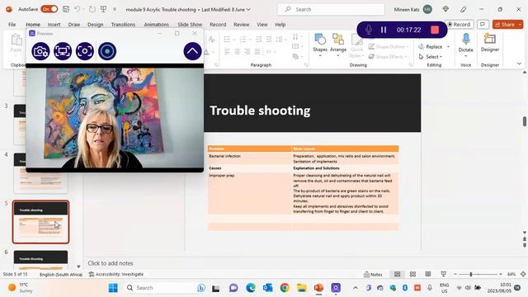Toggle bullet list formatting
528x297 pixels.
[228, 40]
